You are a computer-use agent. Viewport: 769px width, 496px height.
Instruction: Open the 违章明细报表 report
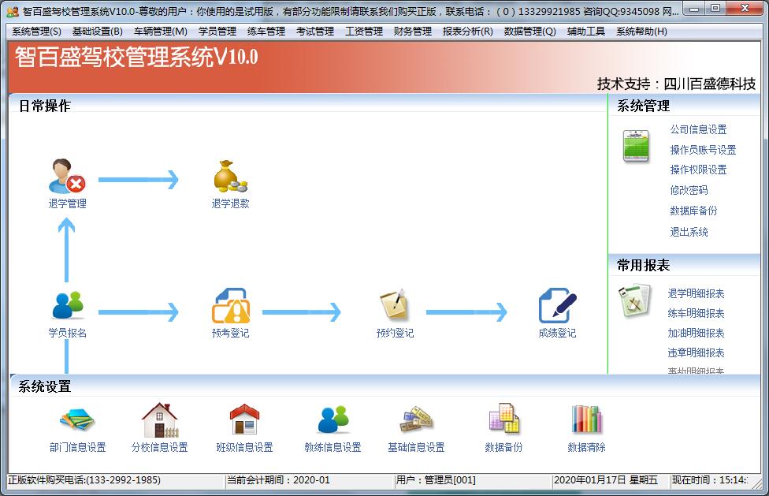coord(696,352)
